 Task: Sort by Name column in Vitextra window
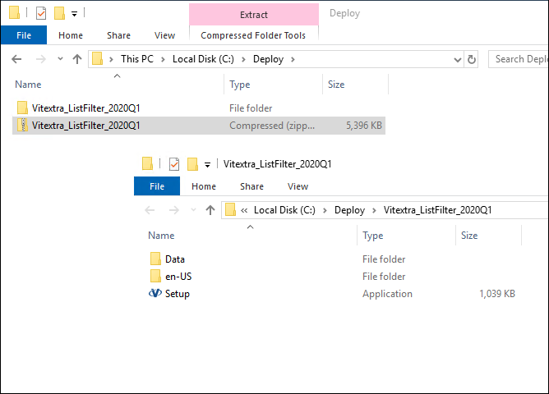[x=161, y=236]
